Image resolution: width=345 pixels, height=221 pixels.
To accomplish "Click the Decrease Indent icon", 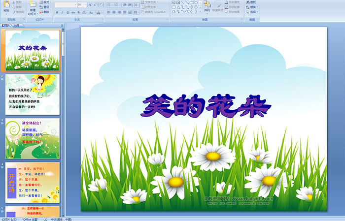I will [x=125, y=4].
